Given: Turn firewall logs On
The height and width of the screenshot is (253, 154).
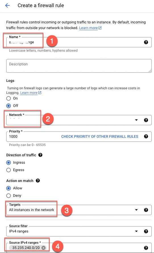Looking at the screenshot, I should click(x=9, y=98).
